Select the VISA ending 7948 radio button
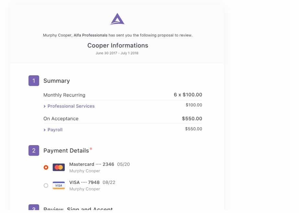This screenshot has height=213, width=299. 46,186
